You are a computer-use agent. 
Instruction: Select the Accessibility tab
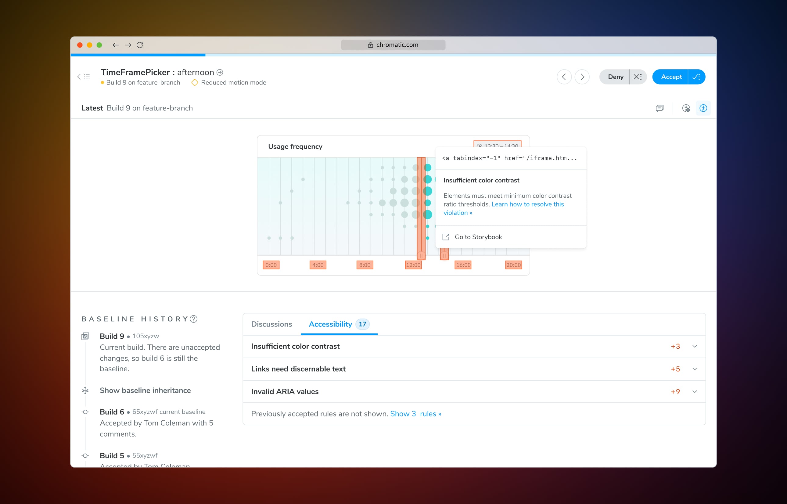tap(330, 324)
